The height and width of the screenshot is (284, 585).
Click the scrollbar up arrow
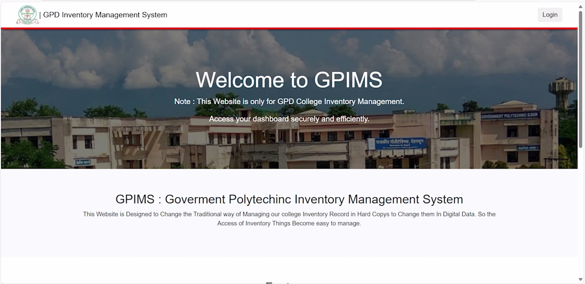pos(580,6)
